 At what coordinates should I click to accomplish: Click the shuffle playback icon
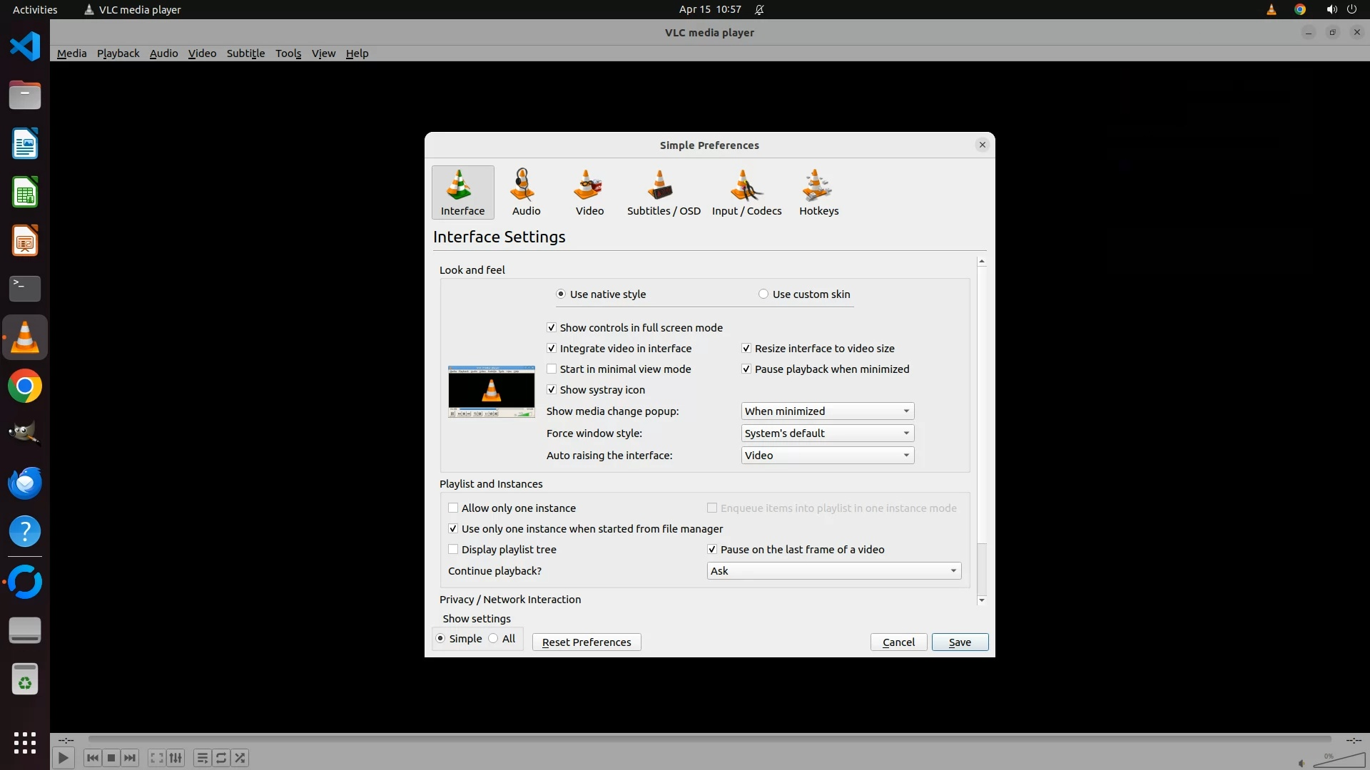240,758
